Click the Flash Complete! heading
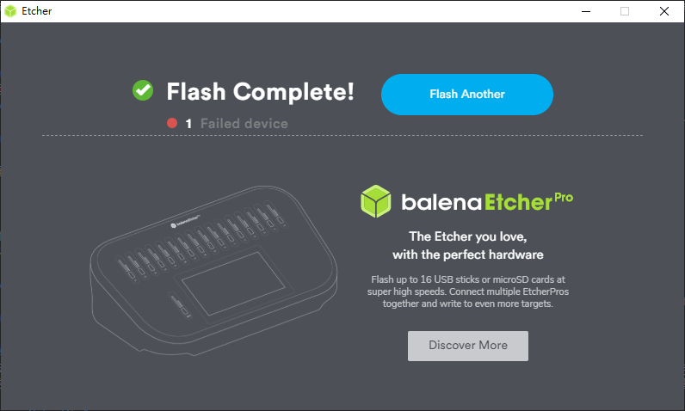 tap(261, 92)
